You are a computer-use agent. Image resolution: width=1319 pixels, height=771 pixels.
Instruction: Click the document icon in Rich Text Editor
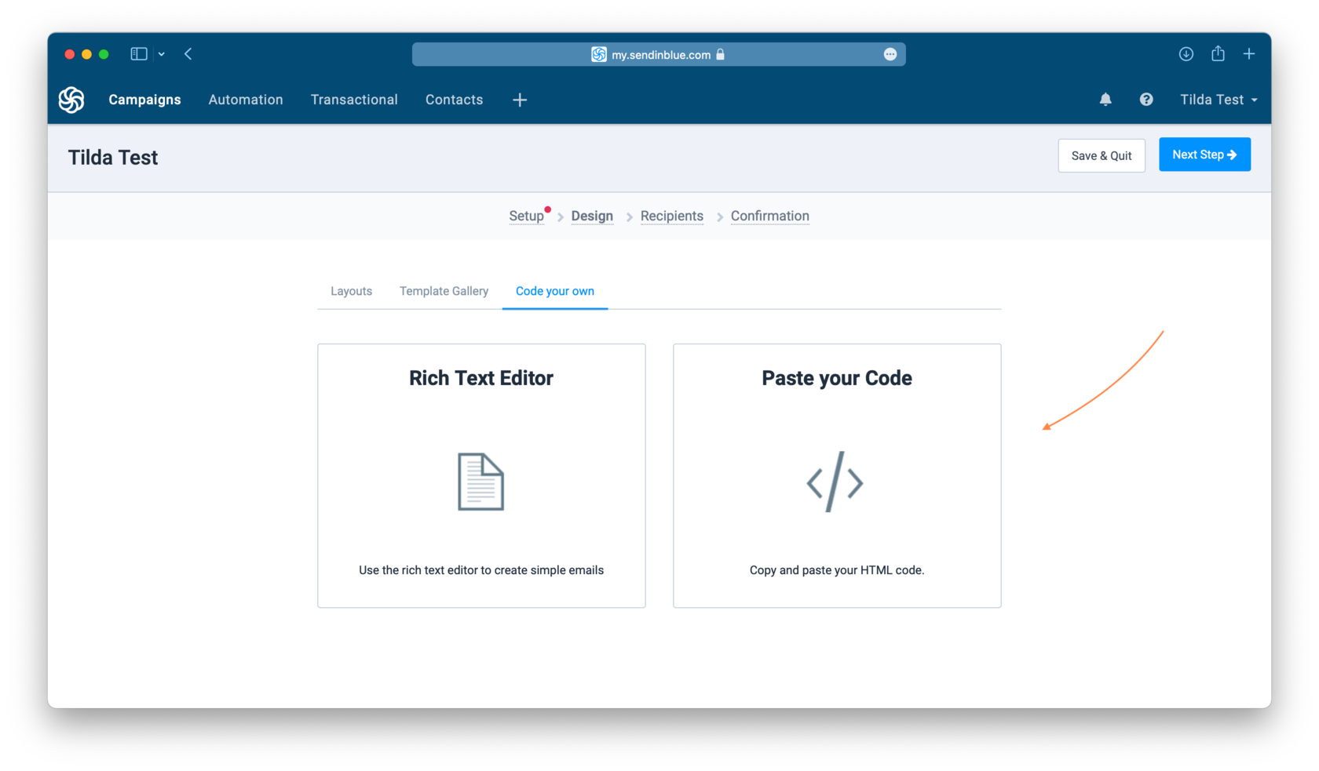coord(481,482)
